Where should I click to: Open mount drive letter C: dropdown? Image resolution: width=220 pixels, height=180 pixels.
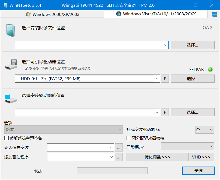[205, 130]
